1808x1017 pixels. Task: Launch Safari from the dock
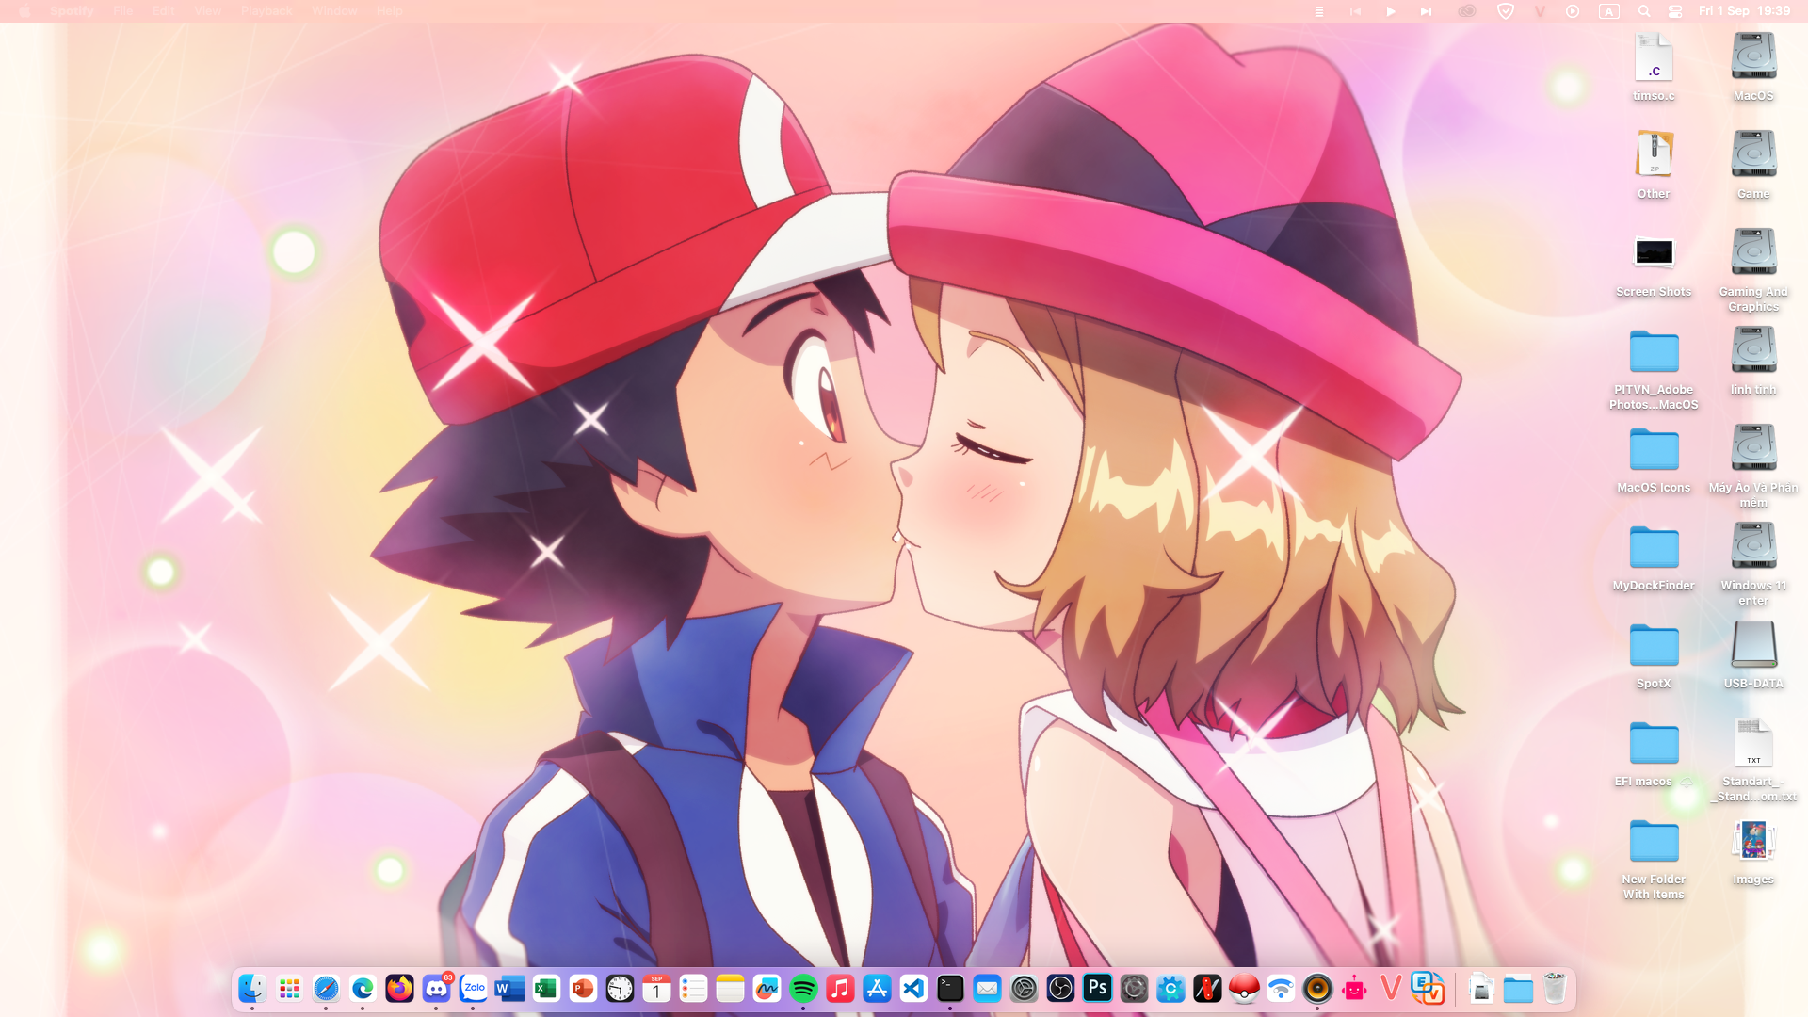click(326, 989)
